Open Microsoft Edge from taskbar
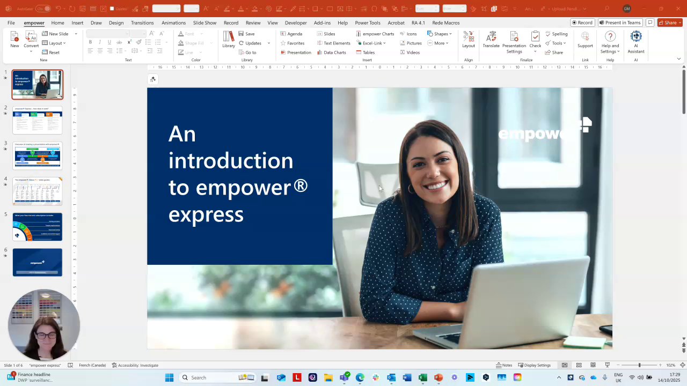 360,377
